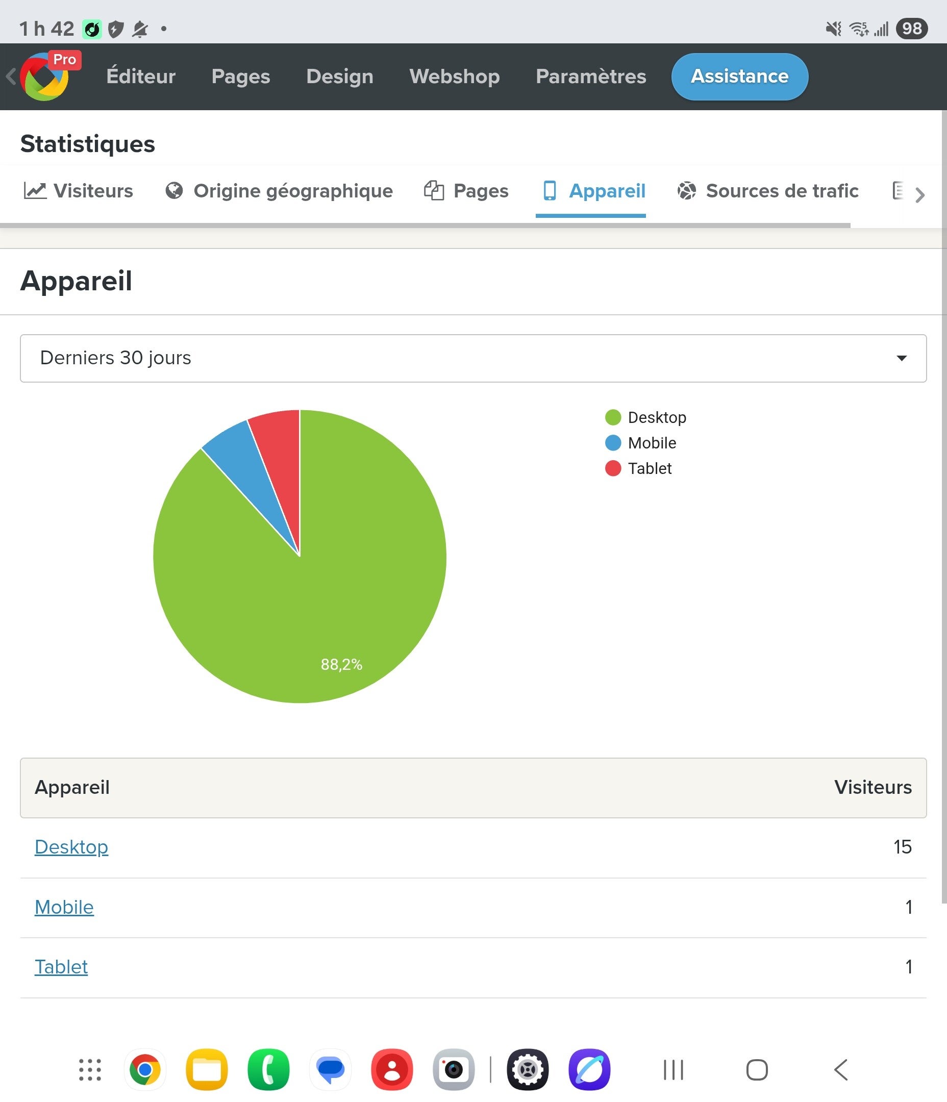Open the Mobile link in the table
The height and width of the screenshot is (1102, 947).
(x=64, y=907)
